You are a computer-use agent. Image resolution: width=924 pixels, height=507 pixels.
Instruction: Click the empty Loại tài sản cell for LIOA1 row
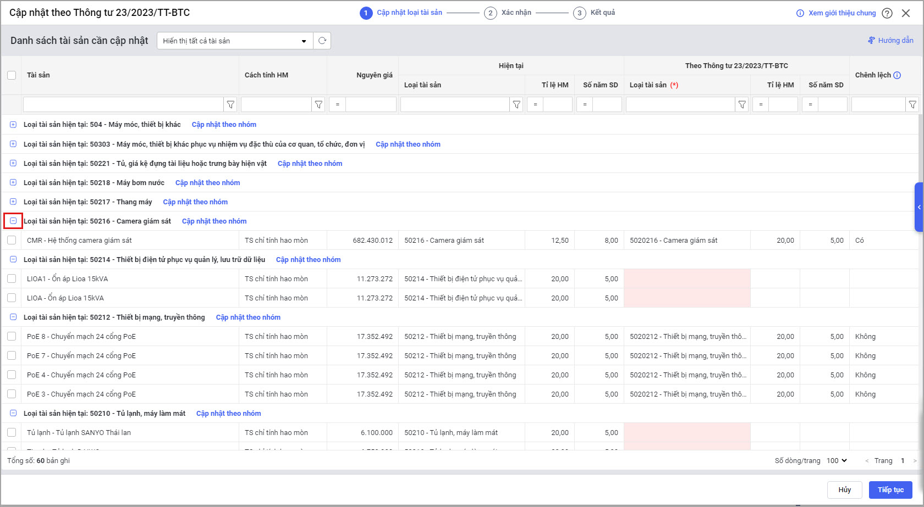click(687, 278)
